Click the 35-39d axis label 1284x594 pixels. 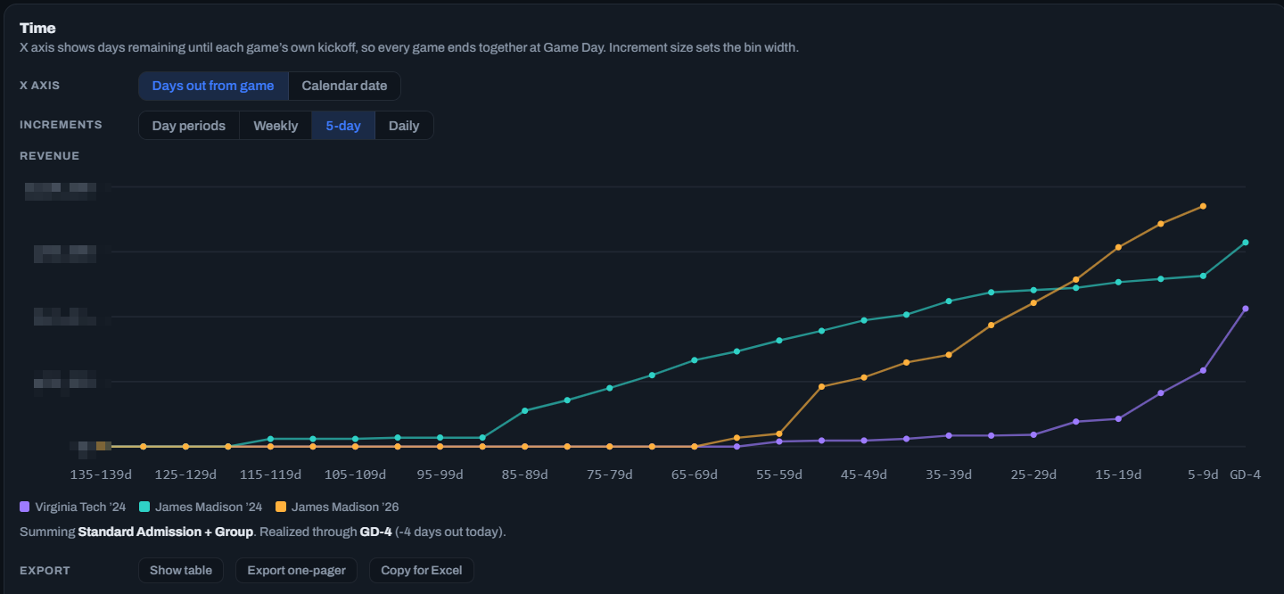pyautogui.click(x=949, y=474)
